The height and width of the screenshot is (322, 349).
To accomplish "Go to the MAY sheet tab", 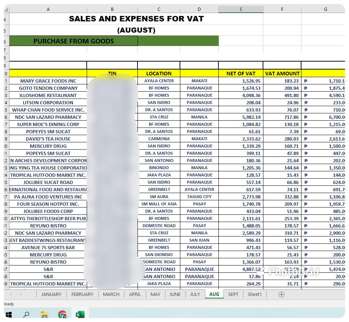I will (155, 294).
